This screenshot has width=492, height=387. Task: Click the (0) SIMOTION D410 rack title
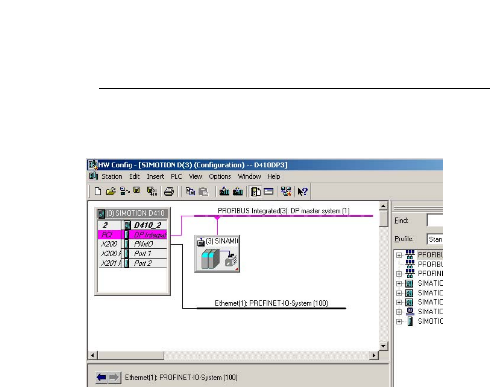(x=132, y=213)
